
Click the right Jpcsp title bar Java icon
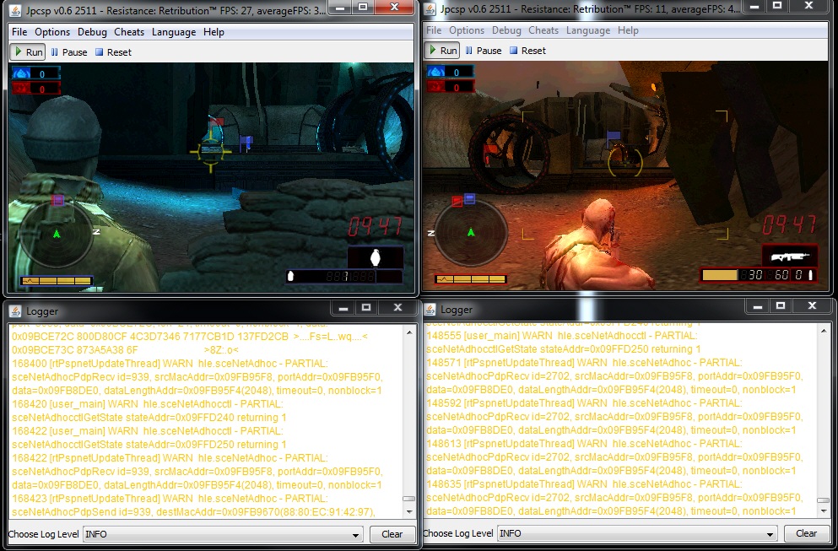click(430, 8)
